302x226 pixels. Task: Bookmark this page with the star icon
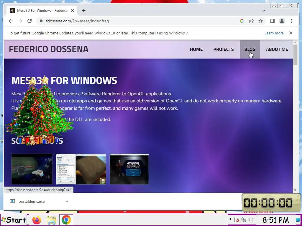pyautogui.click(x=261, y=21)
